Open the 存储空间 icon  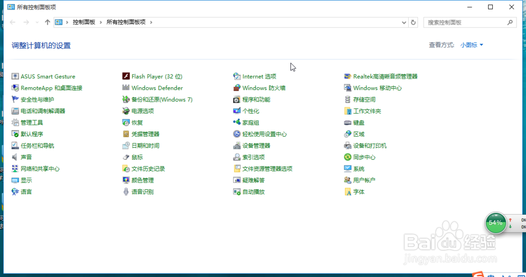pos(348,99)
